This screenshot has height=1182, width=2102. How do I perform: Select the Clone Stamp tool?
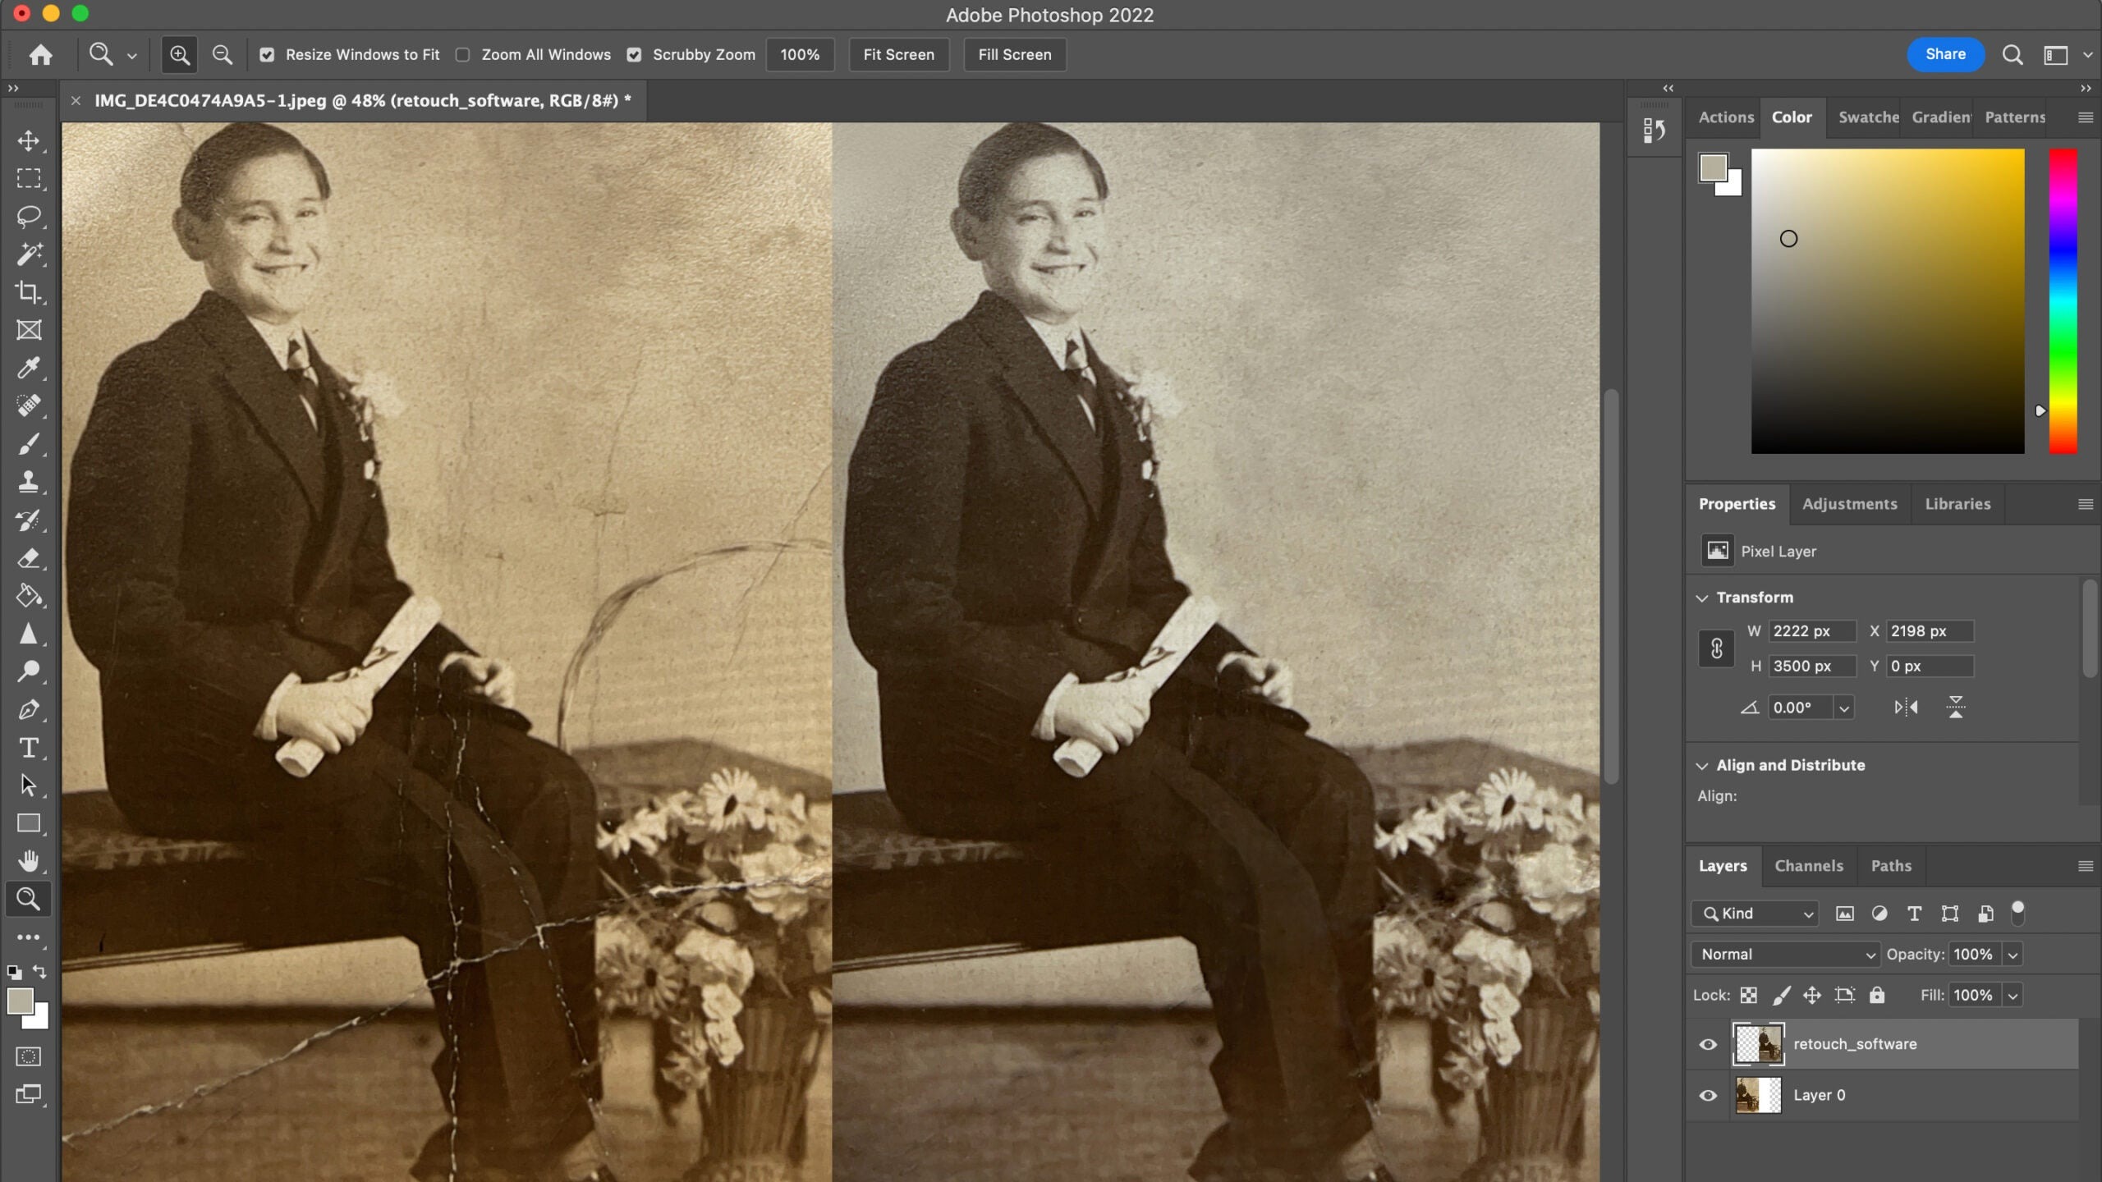click(x=29, y=482)
